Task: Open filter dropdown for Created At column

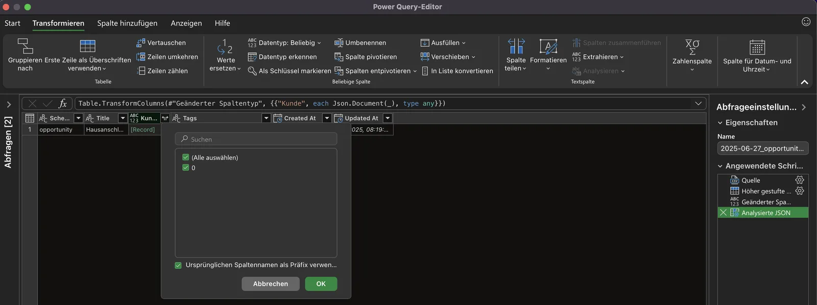Action: tap(327, 118)
